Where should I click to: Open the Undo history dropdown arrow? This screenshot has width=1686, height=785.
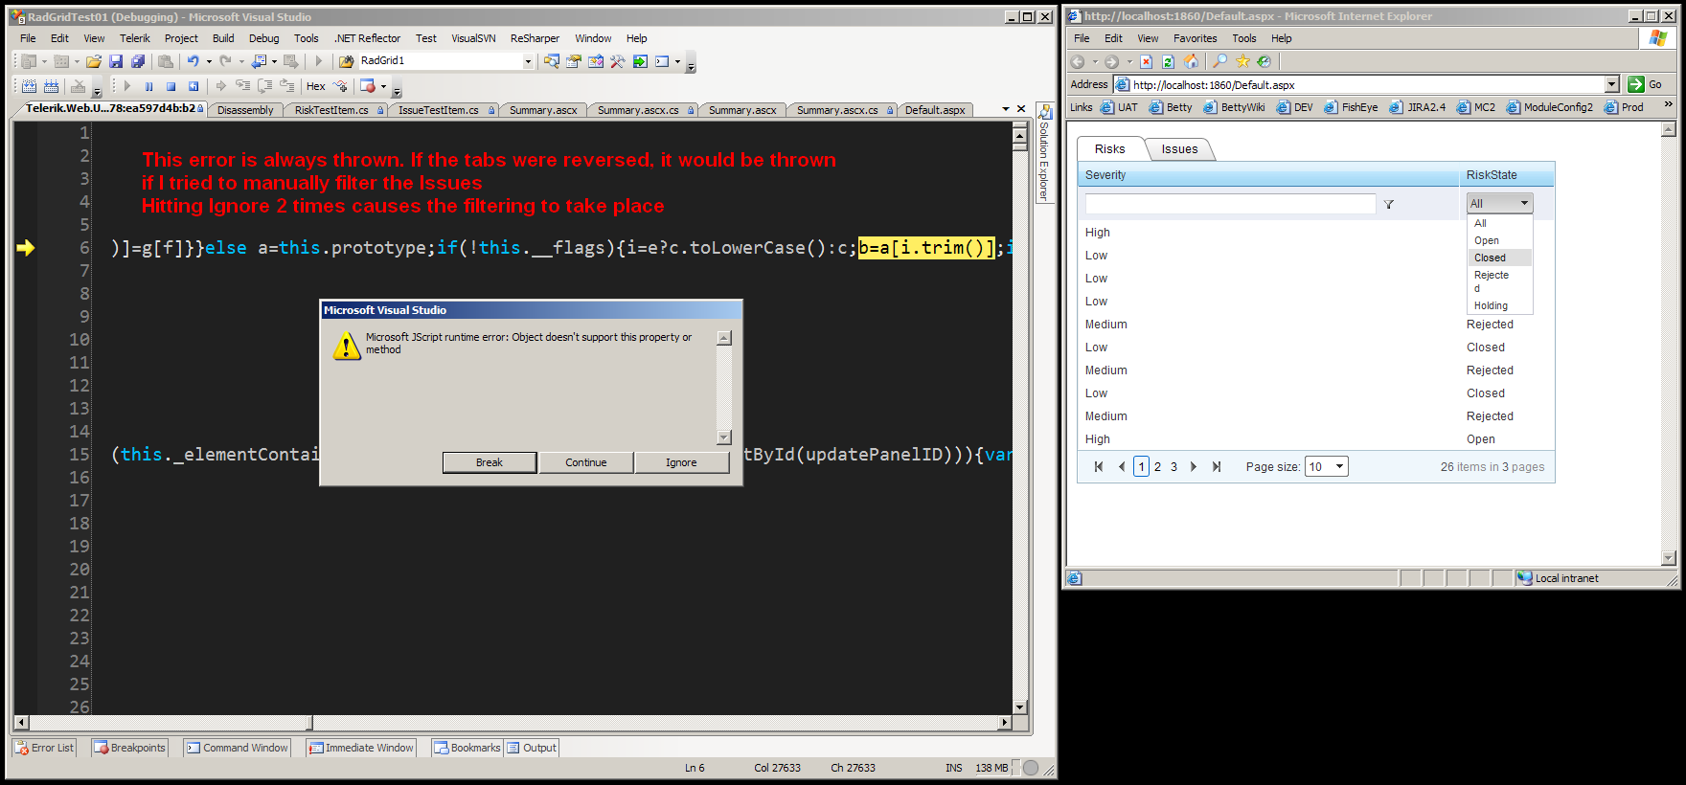(x=209, y=61)
